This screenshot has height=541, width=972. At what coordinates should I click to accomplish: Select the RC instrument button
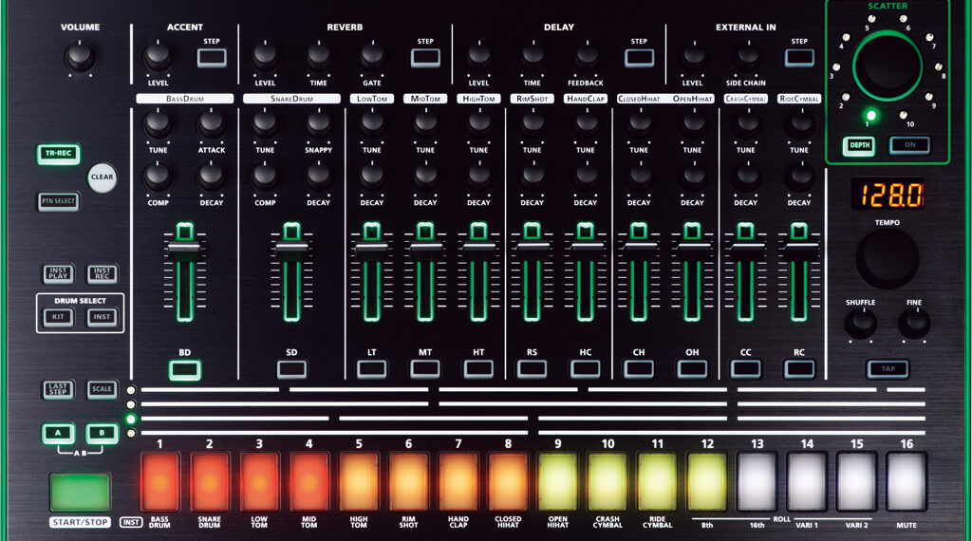799,370
